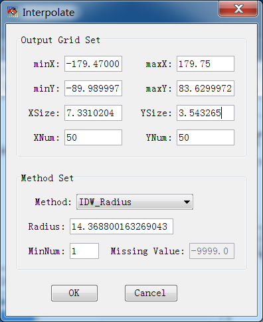Click the 'YNum:' label
Viewport: 263px width, 322px height.
point(159,137)
